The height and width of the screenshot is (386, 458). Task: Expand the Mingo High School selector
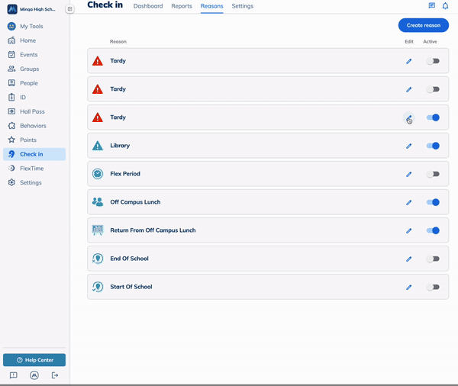coord(34,9)
